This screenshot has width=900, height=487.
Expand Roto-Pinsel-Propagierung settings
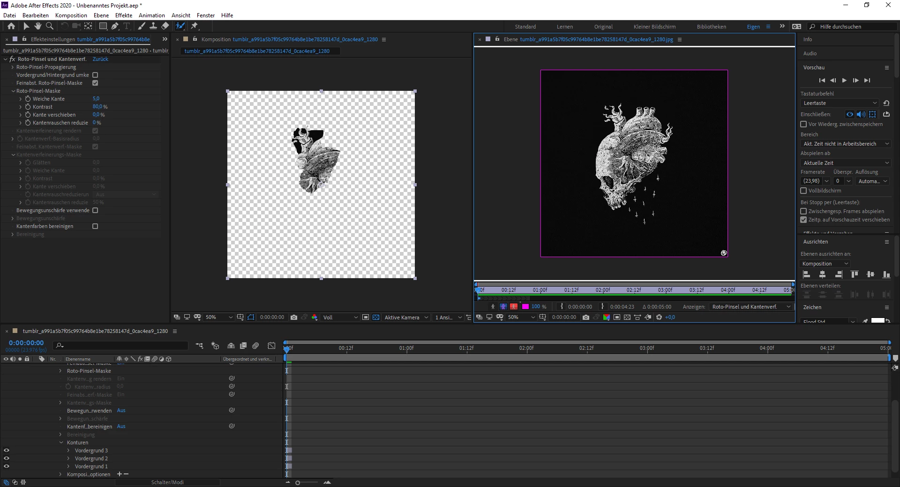13,67
